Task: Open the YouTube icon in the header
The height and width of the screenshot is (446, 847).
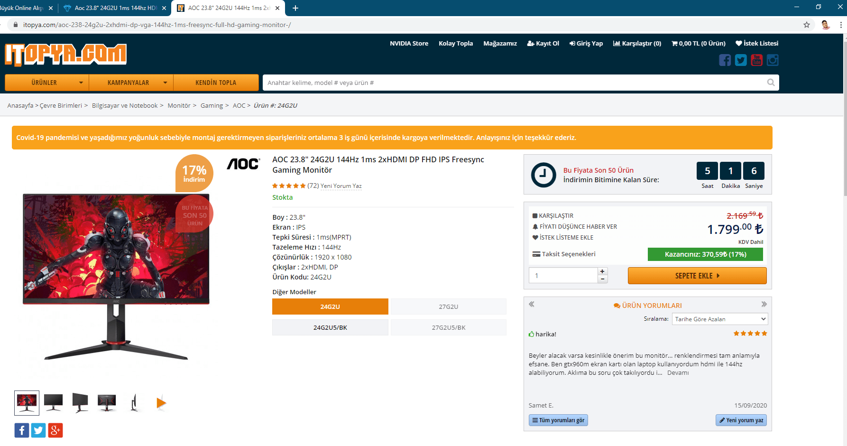Action: pyautogui.click(x=757, y=60)
